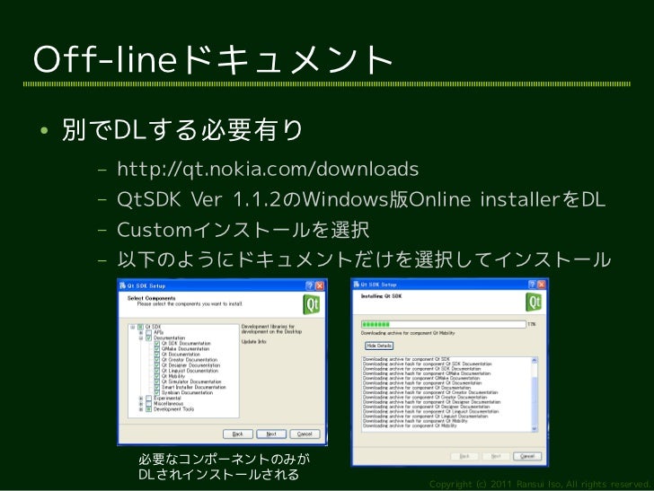The image size is (654, 491).
Task: Click the '別でDLする必要有り' bullet text
Action: click(182, 129)
